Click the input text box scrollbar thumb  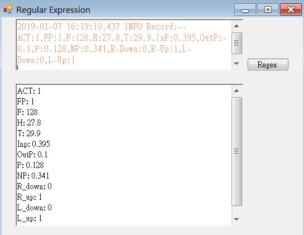click(237, 43)
